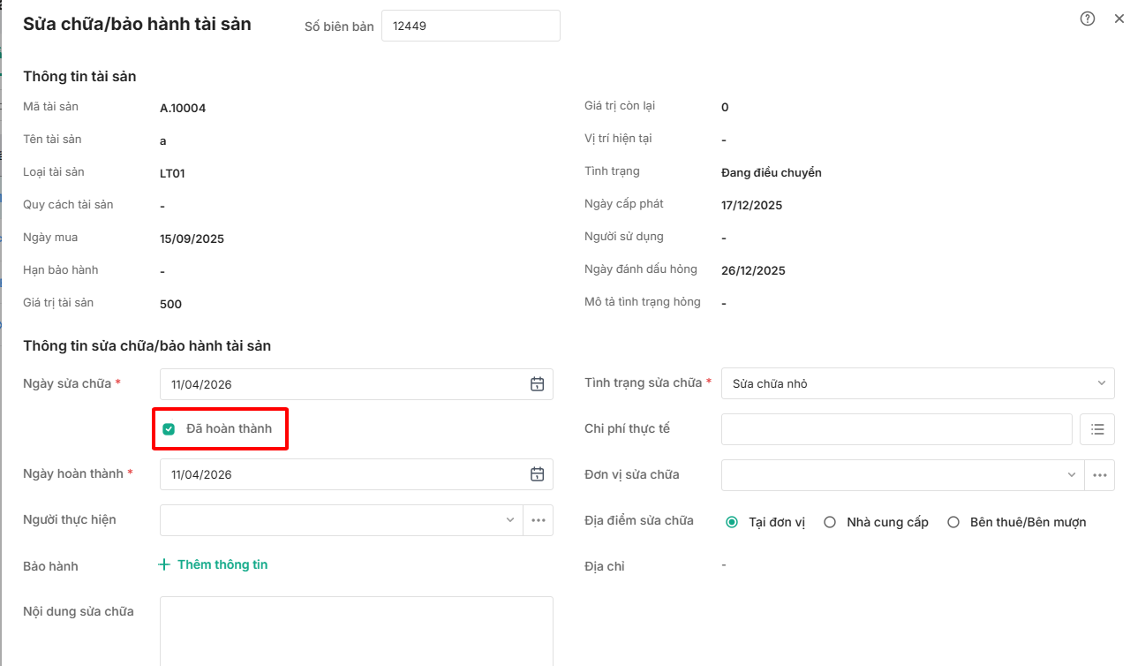Focus the Chi phí thực tế input
Image resolution: width=1145 pixels, height=666 pixels.
tap(896, 429)
